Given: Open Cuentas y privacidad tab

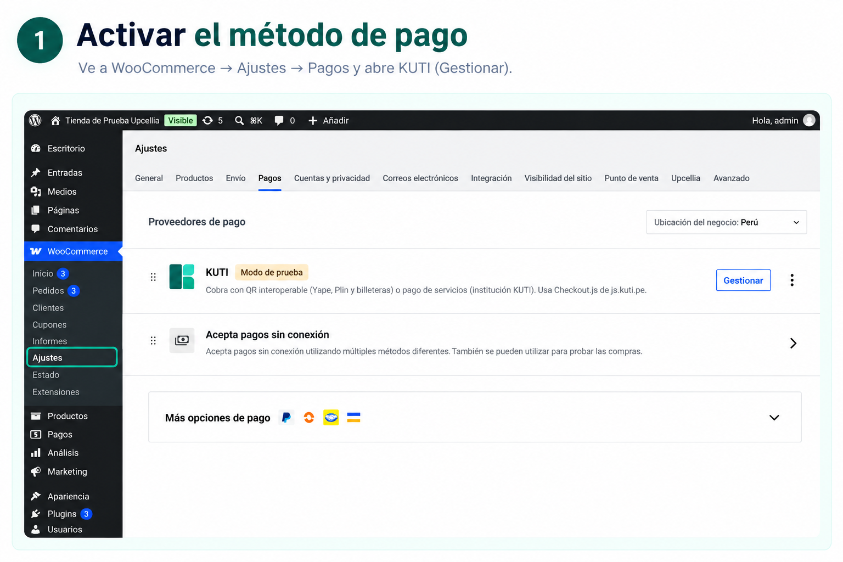Looking at the screenshot, I should click(x=332, y=178).
